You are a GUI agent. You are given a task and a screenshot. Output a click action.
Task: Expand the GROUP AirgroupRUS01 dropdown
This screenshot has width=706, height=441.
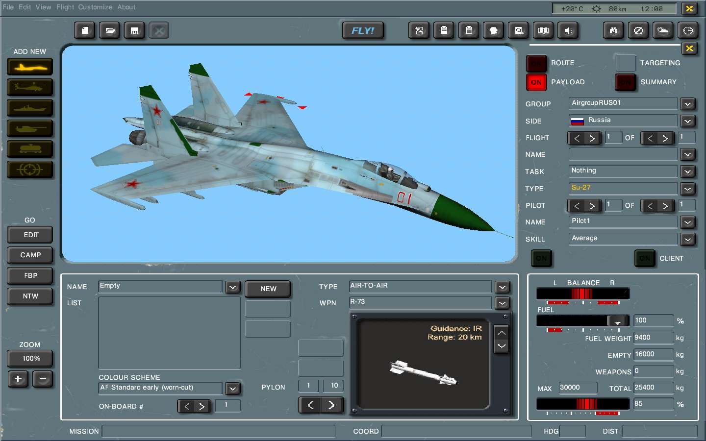tap(688, 104)
